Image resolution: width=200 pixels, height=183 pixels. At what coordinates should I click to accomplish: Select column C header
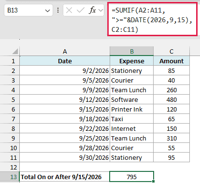tap(171, 51)
